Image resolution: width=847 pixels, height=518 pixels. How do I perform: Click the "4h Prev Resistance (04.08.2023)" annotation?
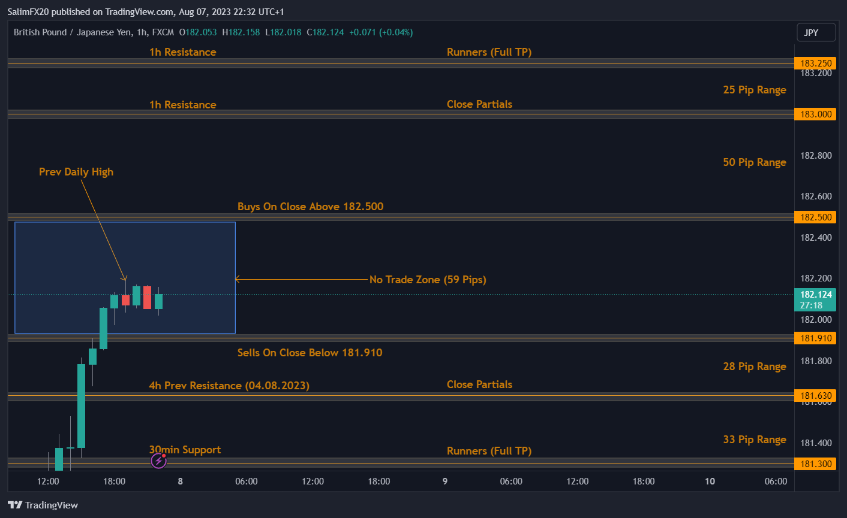(x=229, y=386)
